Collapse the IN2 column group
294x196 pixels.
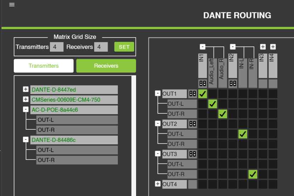[x=233, y=47]
